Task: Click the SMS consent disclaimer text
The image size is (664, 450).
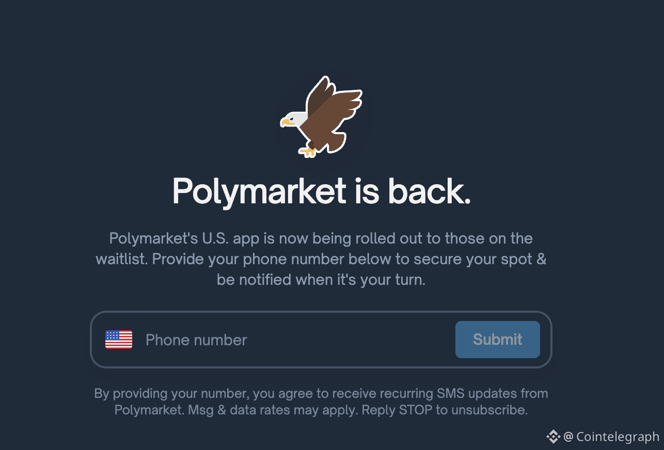Action: [321, 401]
